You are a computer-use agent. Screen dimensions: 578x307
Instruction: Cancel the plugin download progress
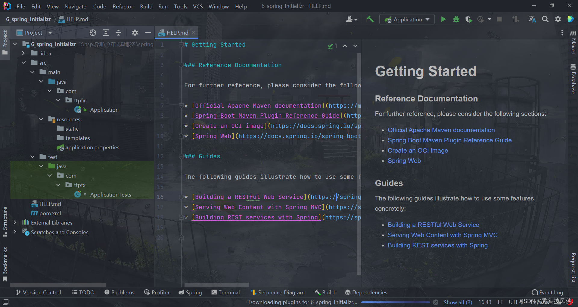pos(436,302)
